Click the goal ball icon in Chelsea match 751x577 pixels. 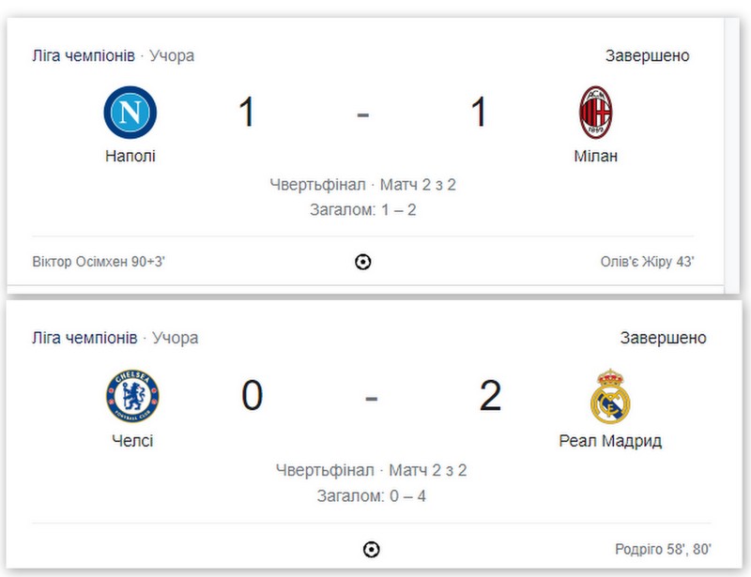pyautogui.click(x=372, y=549)
